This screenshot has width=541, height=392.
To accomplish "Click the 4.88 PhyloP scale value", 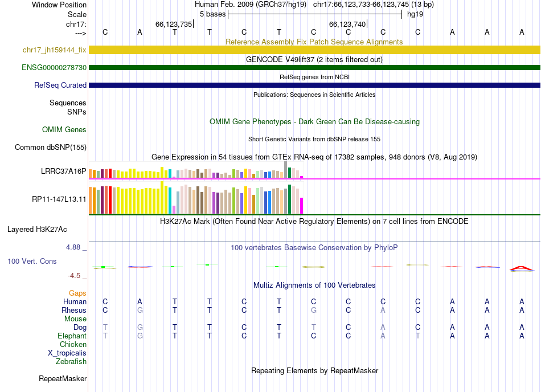I will (73, 247).
